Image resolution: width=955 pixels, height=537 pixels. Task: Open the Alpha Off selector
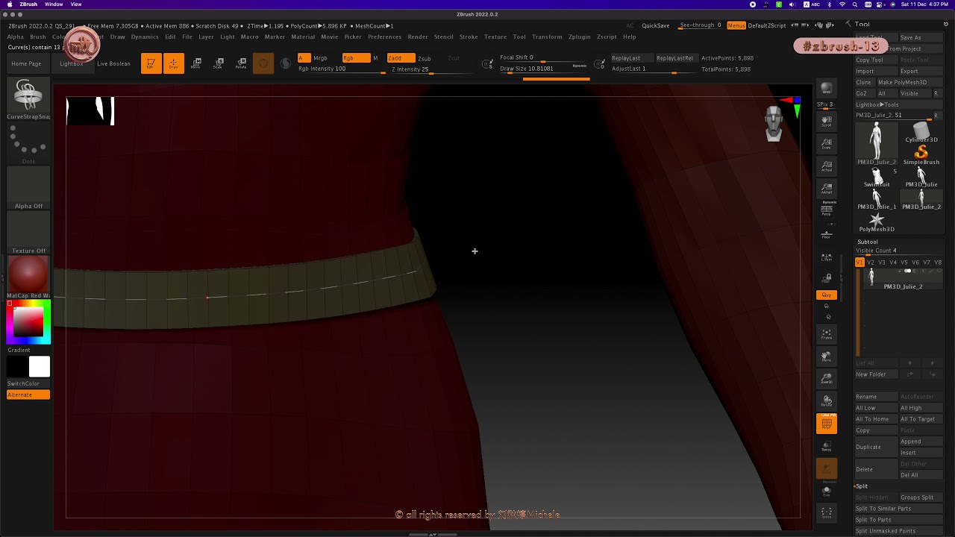pyautogui.click(x=28, y=188)
